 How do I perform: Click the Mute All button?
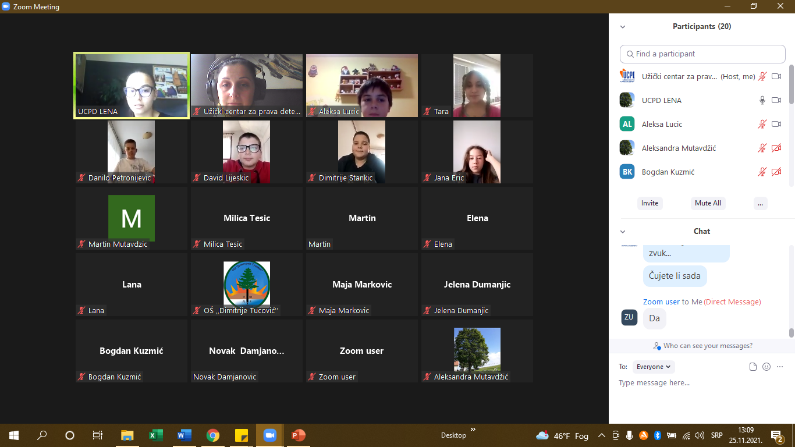pyautogui.click(x=708, y=203)
